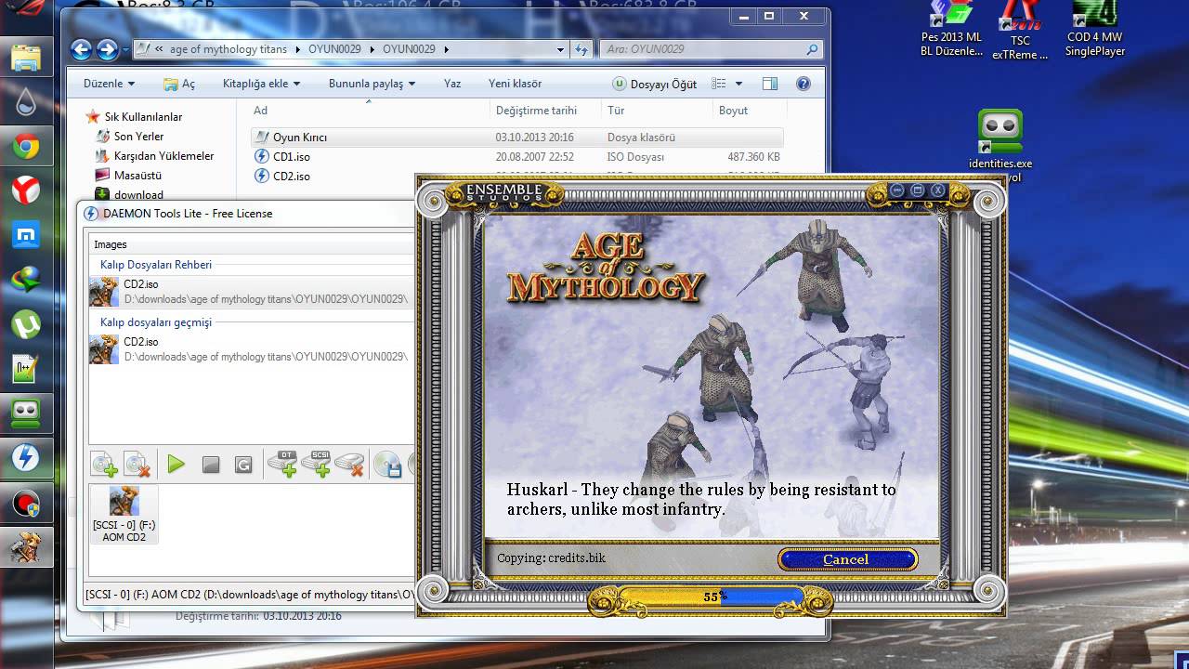Viewport: 1189px width, 669px height.
Task: Click Yeni klasör in Explorer toolbar
Action: [x=515, y=84]
